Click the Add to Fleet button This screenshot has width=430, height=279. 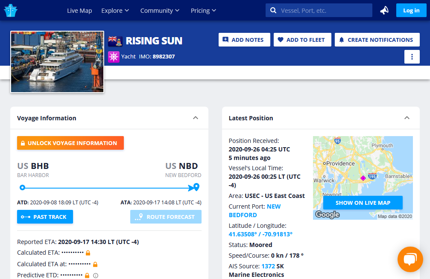point(302,40)
